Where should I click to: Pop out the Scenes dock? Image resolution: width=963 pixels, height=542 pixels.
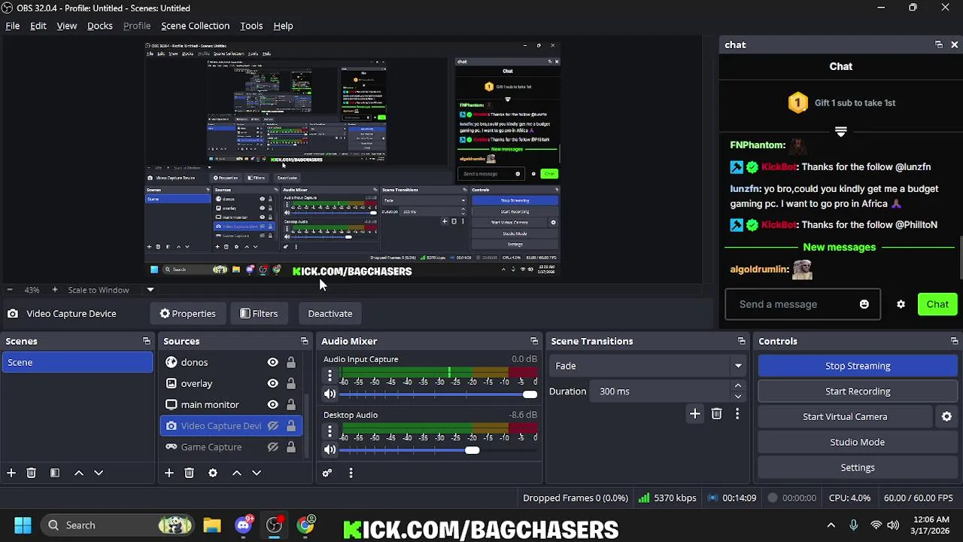[147, 341]
